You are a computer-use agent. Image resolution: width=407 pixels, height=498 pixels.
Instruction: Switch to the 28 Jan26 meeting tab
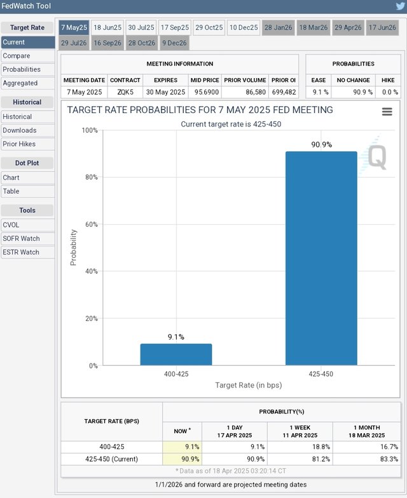pos(279,28)
